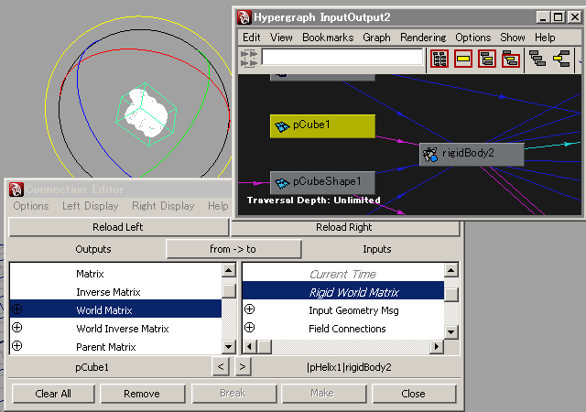This screenshot has width=586, height=412.
Task: Click the rigid body icon on rigidBody2 node
Action: point(430,155)
